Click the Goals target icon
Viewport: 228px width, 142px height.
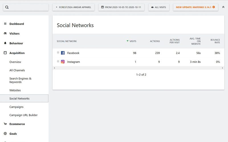point(5,134)
